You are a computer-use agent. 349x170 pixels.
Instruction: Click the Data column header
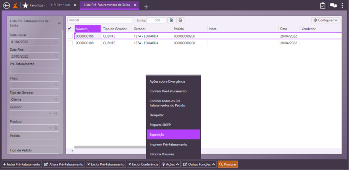[x=289, y=29]
